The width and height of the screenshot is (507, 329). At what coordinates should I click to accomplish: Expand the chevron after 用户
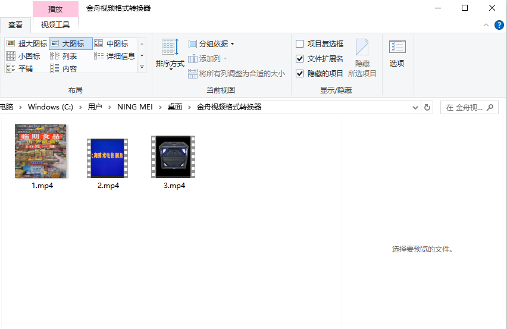click(109, 107)
